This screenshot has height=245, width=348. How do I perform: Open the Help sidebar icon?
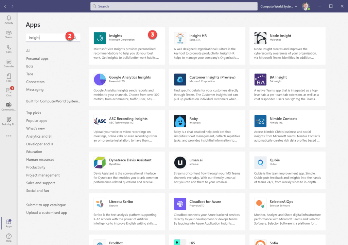click(8, 238)
